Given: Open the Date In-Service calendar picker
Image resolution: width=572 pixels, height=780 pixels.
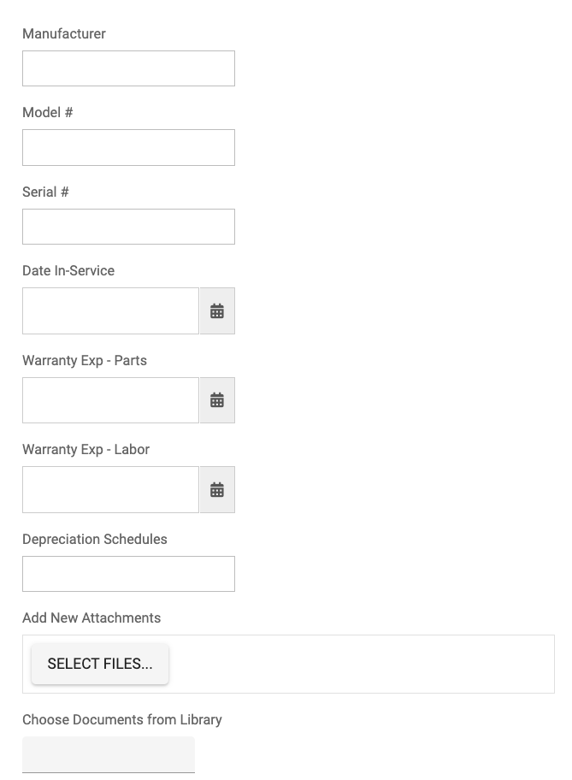Looking at the screenshot, I should (217, 311).
